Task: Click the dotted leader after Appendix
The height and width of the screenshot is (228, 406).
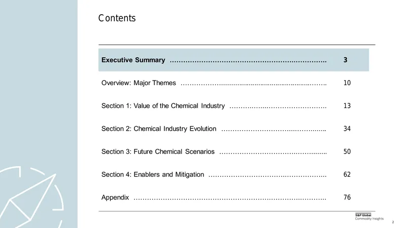Action: point(230,199)
